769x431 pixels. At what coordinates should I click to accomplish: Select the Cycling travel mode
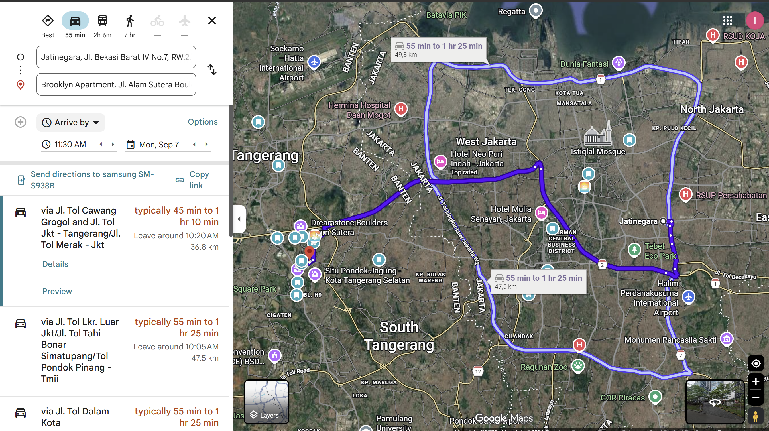(x=157, y=21)
